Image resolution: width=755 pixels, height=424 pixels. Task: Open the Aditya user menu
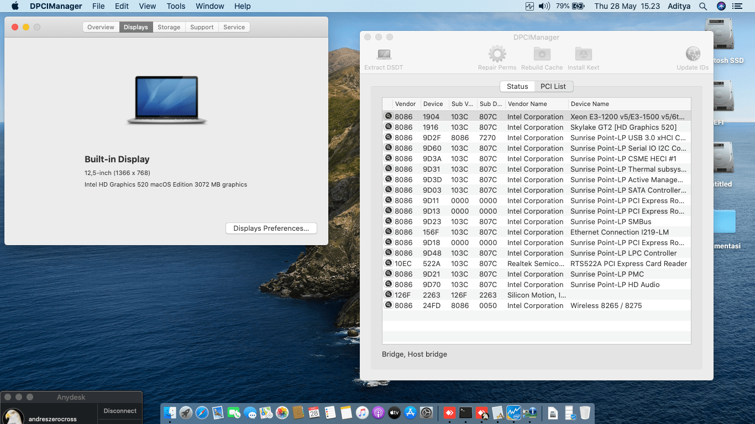[679, 6]
